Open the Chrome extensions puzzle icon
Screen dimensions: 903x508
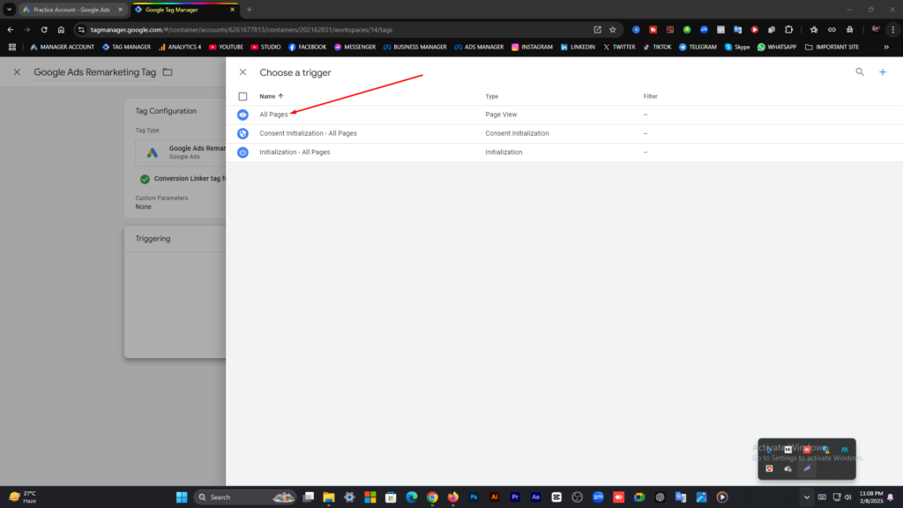[789, 30]
